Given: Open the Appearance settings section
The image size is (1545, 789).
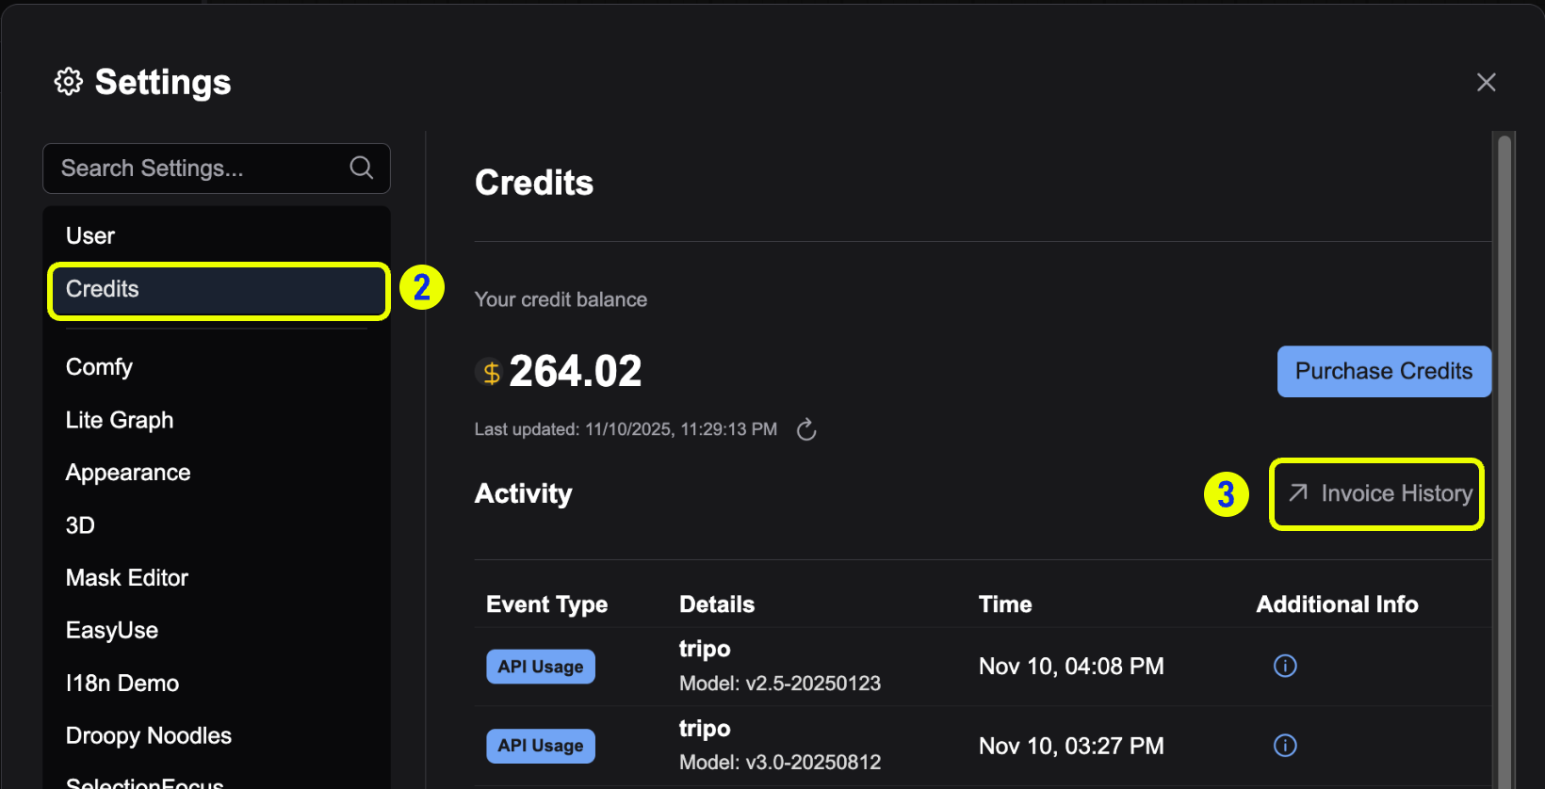Looking at the screenshot, I should (127, 472).
